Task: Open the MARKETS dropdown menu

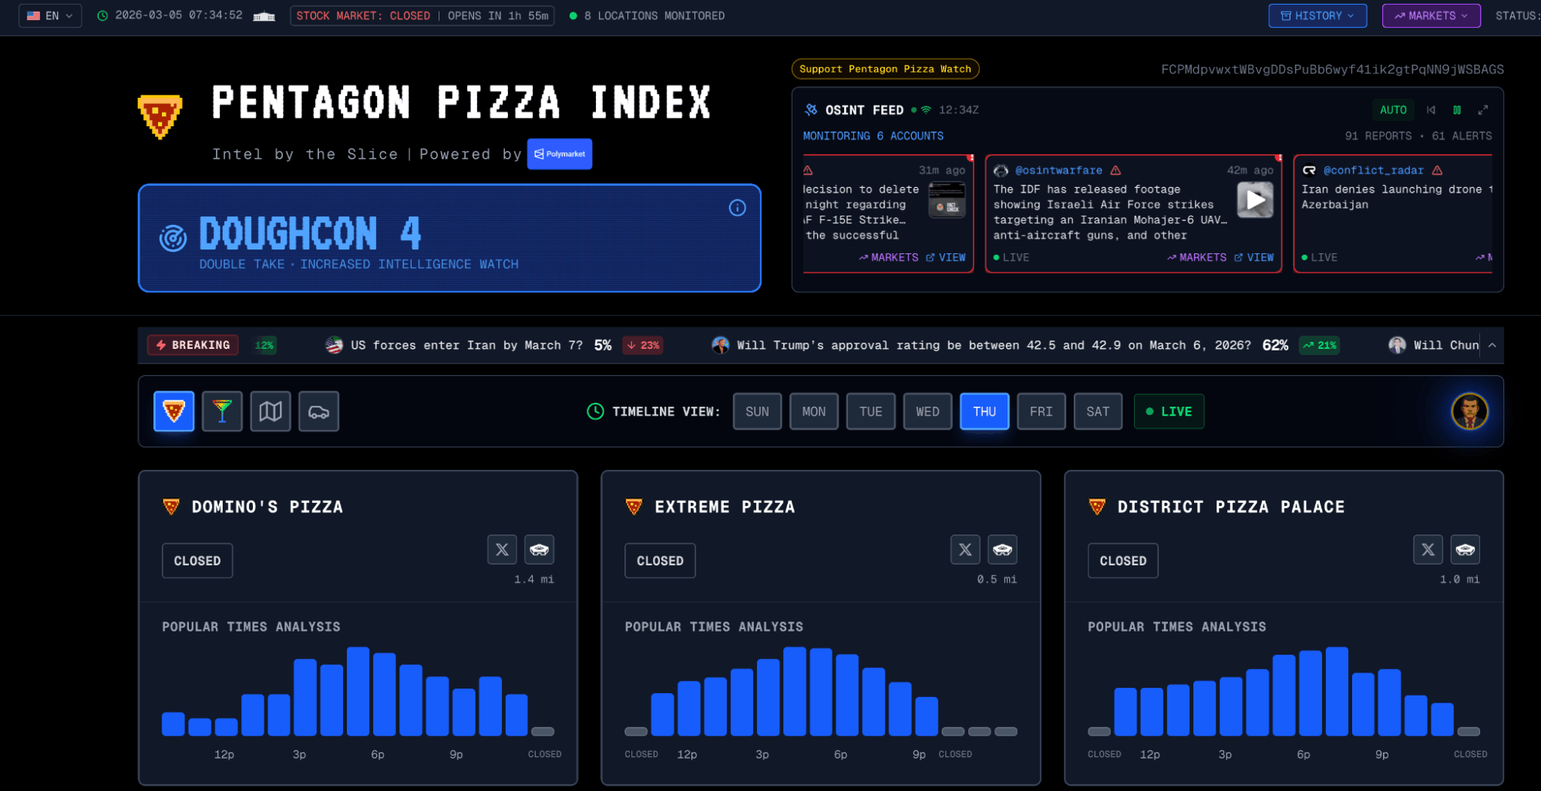Action: pos(1431,15)
